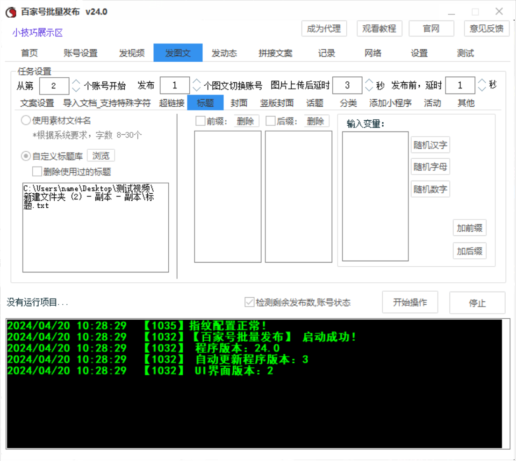Click log line 指纹配置正常
Viewport: 516px width, 461px height.
pyautogui.click(x=136, y=326)
